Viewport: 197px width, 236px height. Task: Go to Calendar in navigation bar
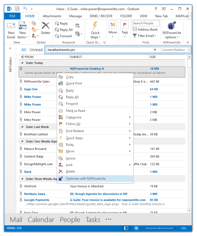[41, 220]
